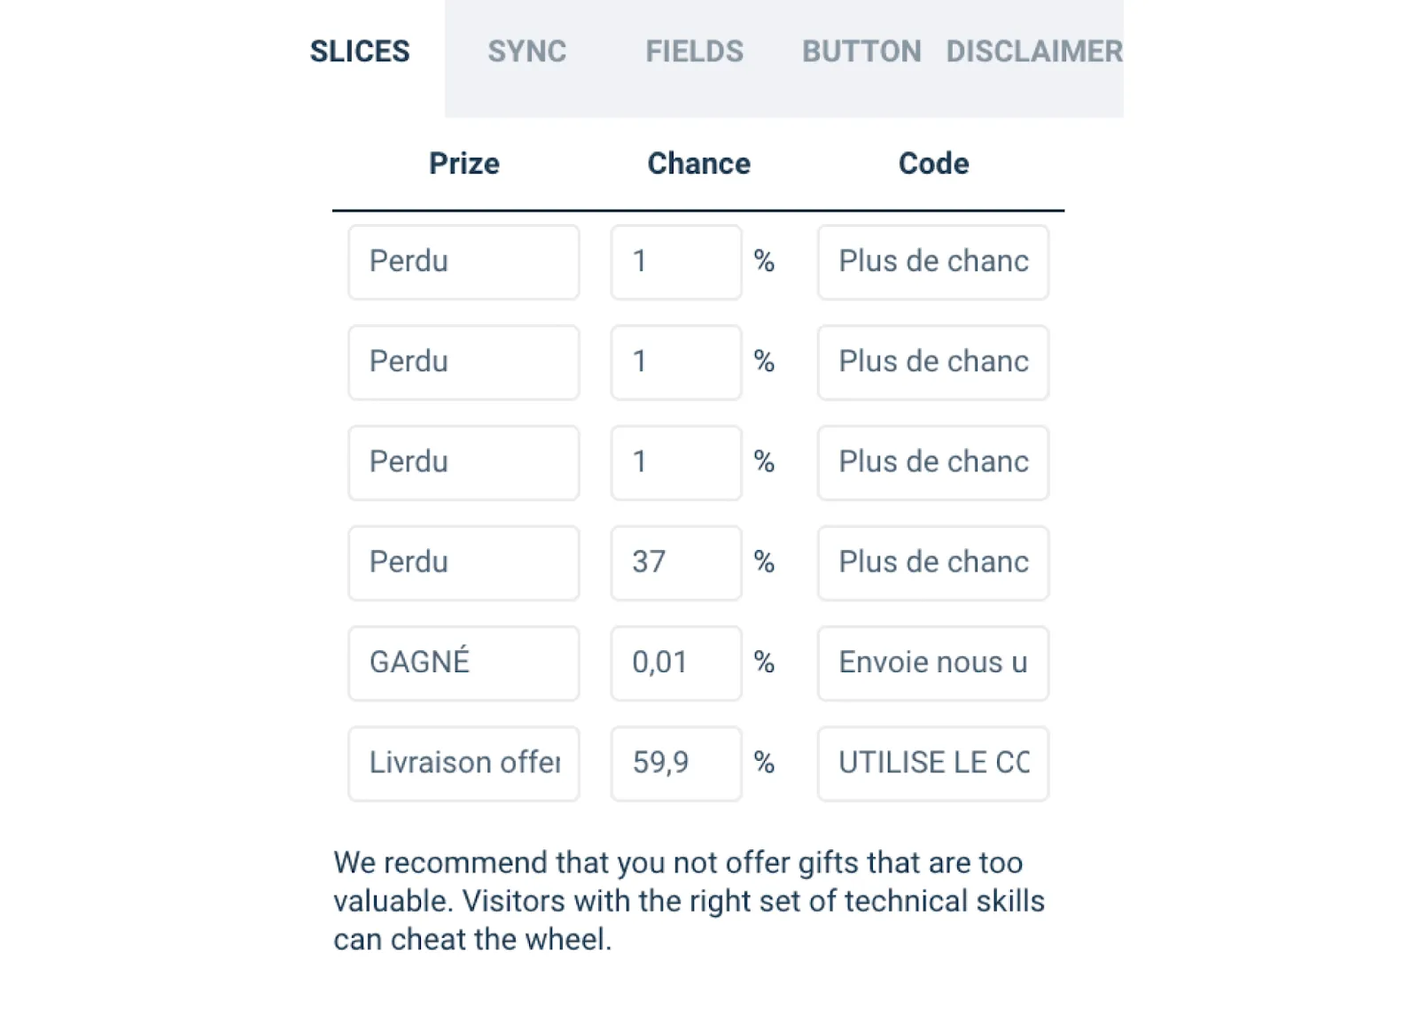The image size is (1418, 1023).
Task: Open the SYNC tab
Action: click(526, 51)
